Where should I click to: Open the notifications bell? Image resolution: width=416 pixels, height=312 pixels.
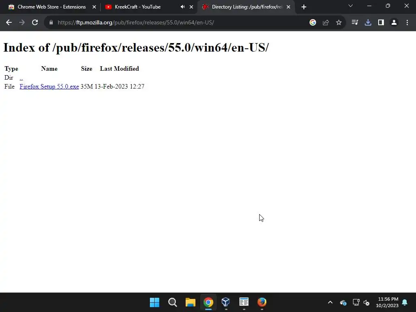point(405,302)
